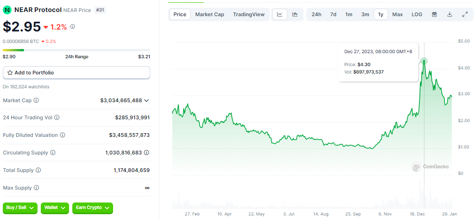
Task: Open Circulating Supply label info icon
Action: (x=53, y=153)
